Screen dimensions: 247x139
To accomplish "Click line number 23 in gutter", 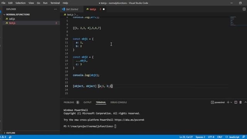I will click(x=66, y=86).
